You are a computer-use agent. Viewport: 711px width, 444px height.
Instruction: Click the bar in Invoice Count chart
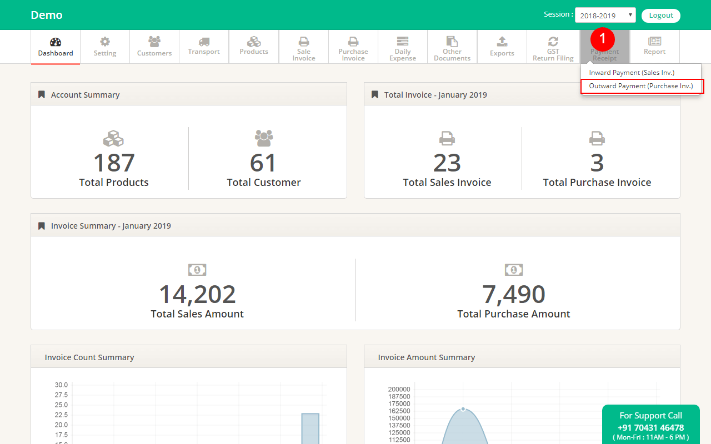click(311, 428)
